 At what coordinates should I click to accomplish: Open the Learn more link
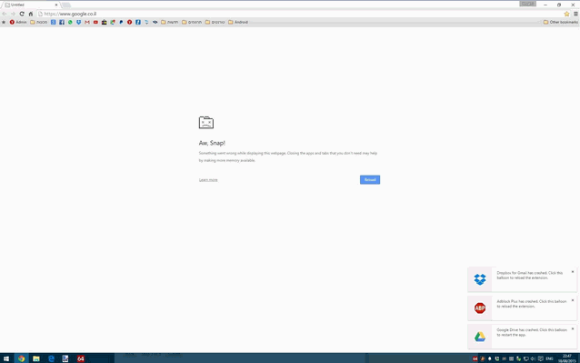pos(208,180)
